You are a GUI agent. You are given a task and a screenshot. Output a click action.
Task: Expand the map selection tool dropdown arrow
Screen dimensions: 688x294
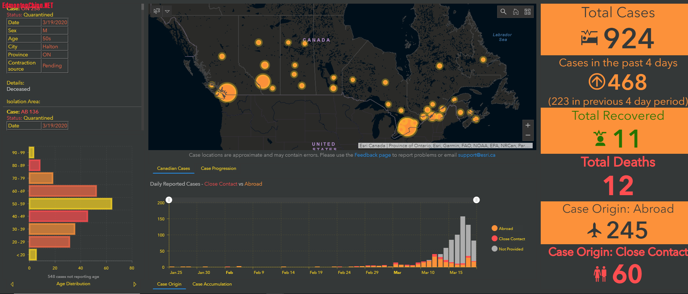click(x=167, y=11)
